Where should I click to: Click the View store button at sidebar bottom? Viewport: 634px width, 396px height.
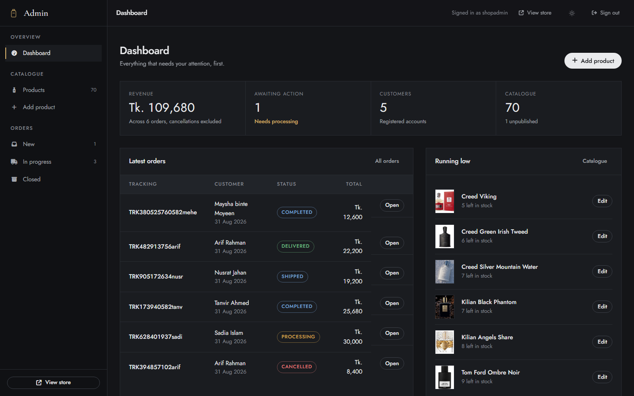(x=53, y=382)
